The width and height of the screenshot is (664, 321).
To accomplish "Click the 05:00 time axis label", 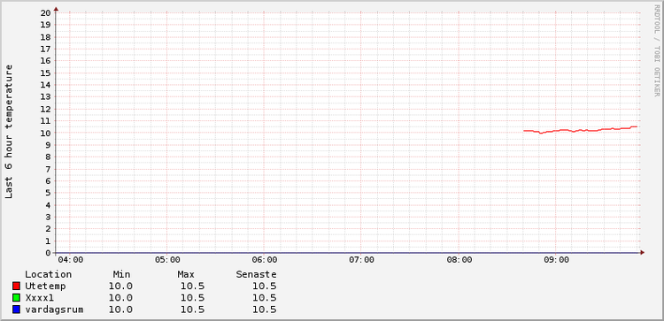I will click(x=167, y=260).
